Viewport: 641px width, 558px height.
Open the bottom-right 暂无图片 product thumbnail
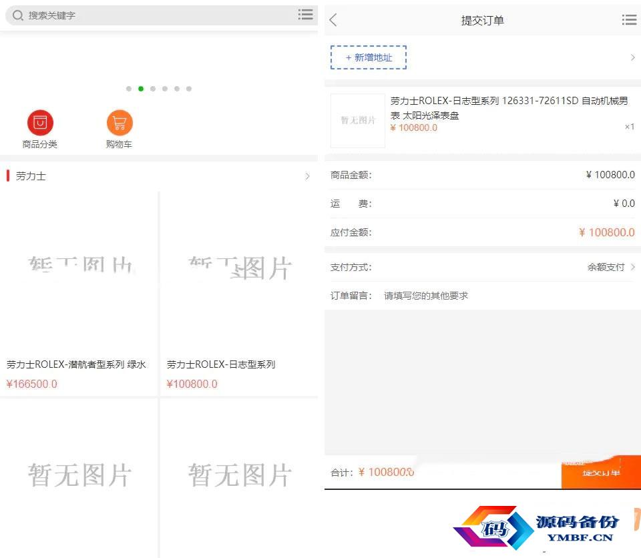239,479
